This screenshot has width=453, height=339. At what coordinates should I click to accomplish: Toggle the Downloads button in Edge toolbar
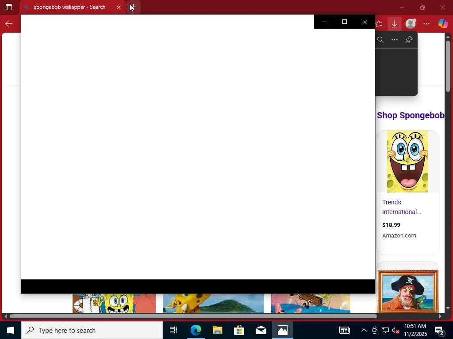394,24
